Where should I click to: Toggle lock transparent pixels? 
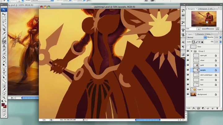(x=193, y=42)
